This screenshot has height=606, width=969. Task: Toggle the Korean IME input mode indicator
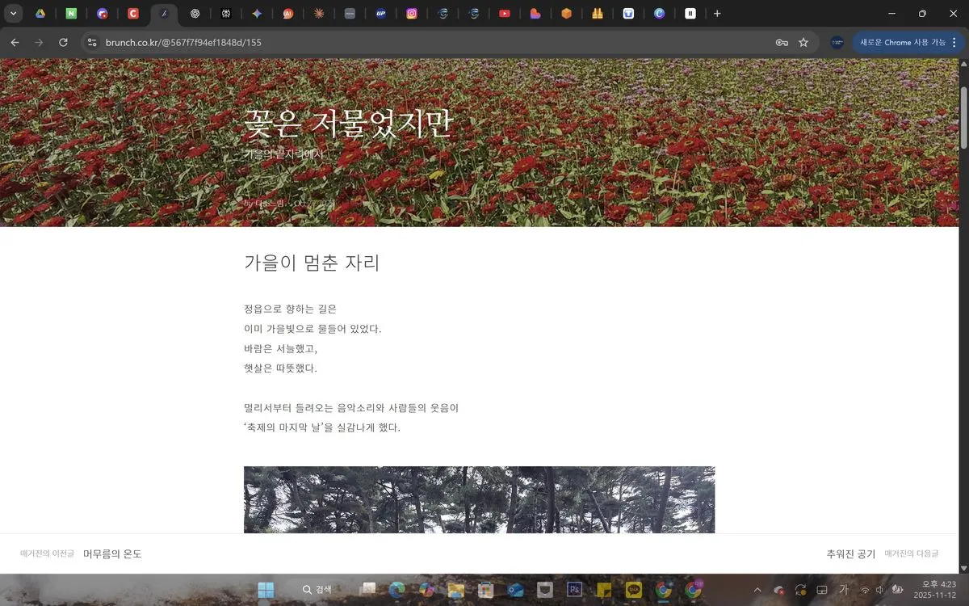point(844,590)
